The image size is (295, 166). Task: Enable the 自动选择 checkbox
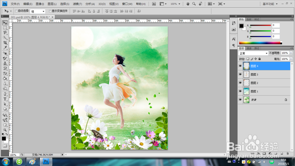click(16, 11)
